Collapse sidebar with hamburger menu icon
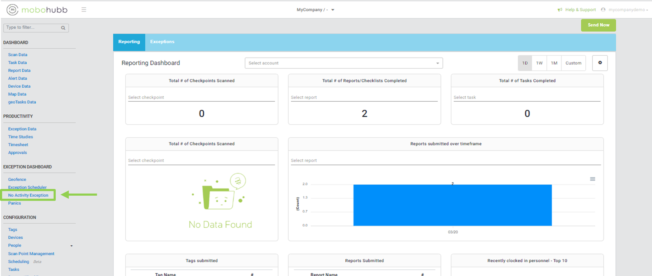Image resolution: width=652 pixels, height=276 pixels. tap(84, 10)
